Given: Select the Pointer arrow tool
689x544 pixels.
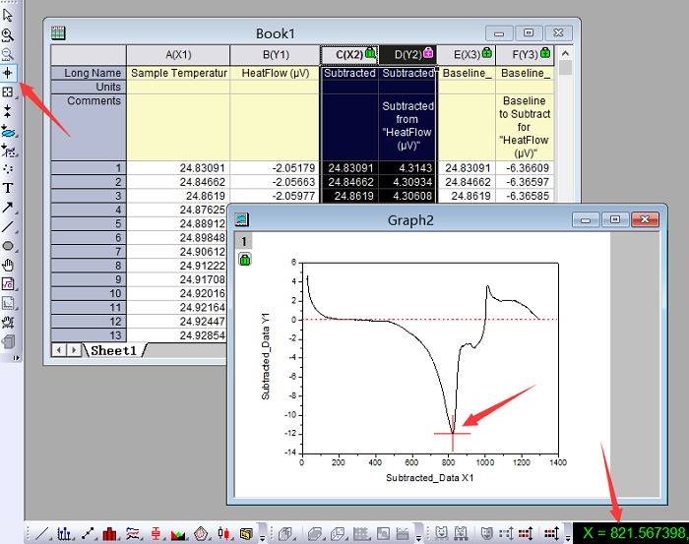Looking at the screenshot, I should [x=8, y=15].
